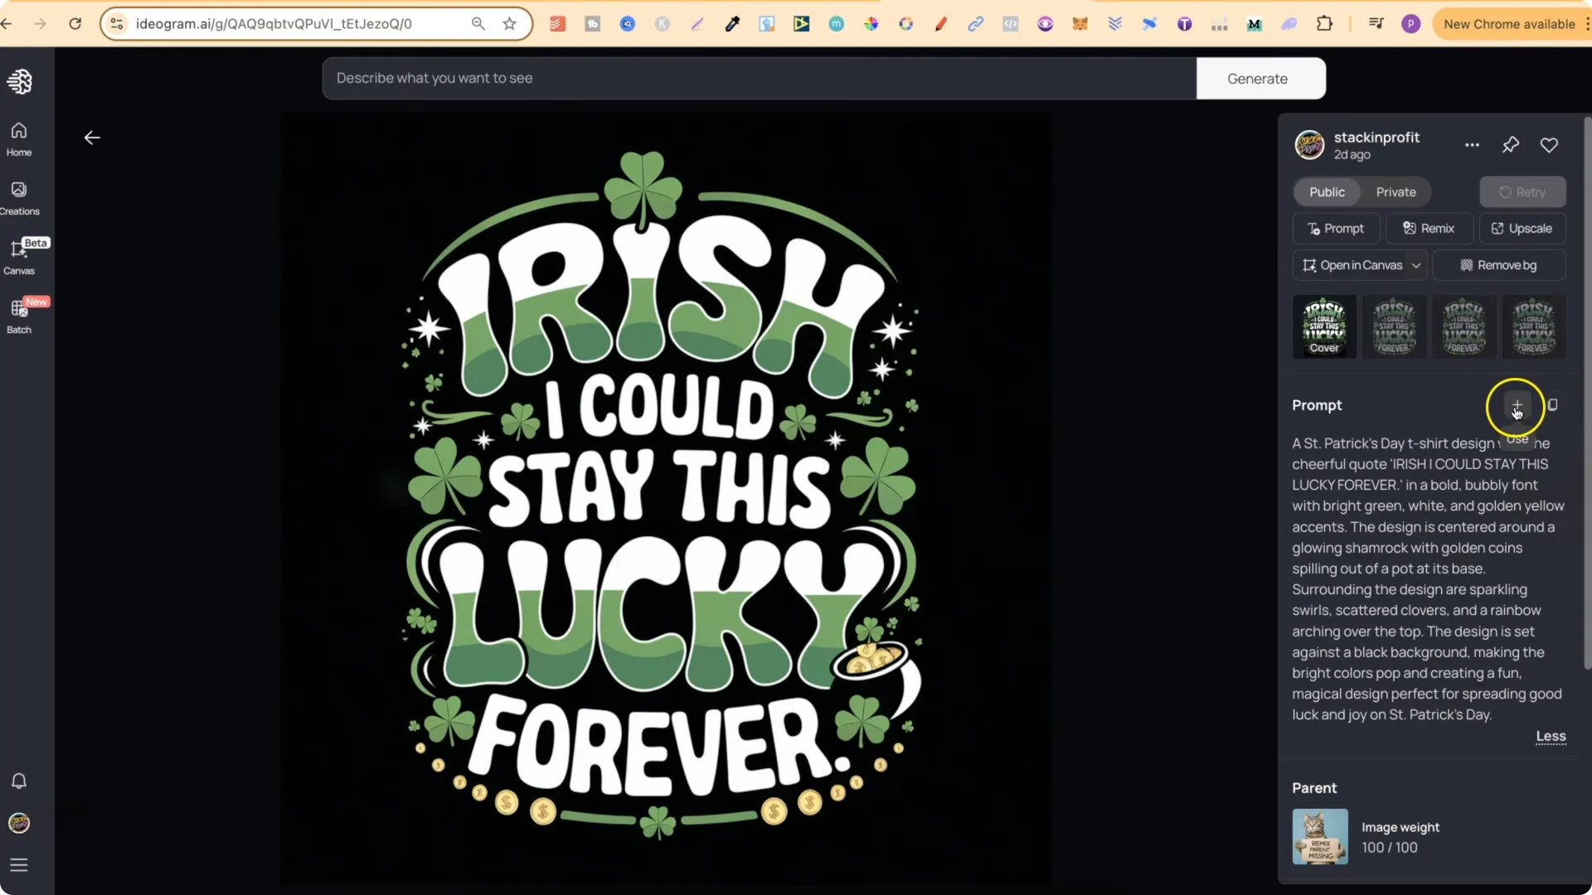
Task: Open the hamburger menu at bottom left
Action: click(18, 865)
